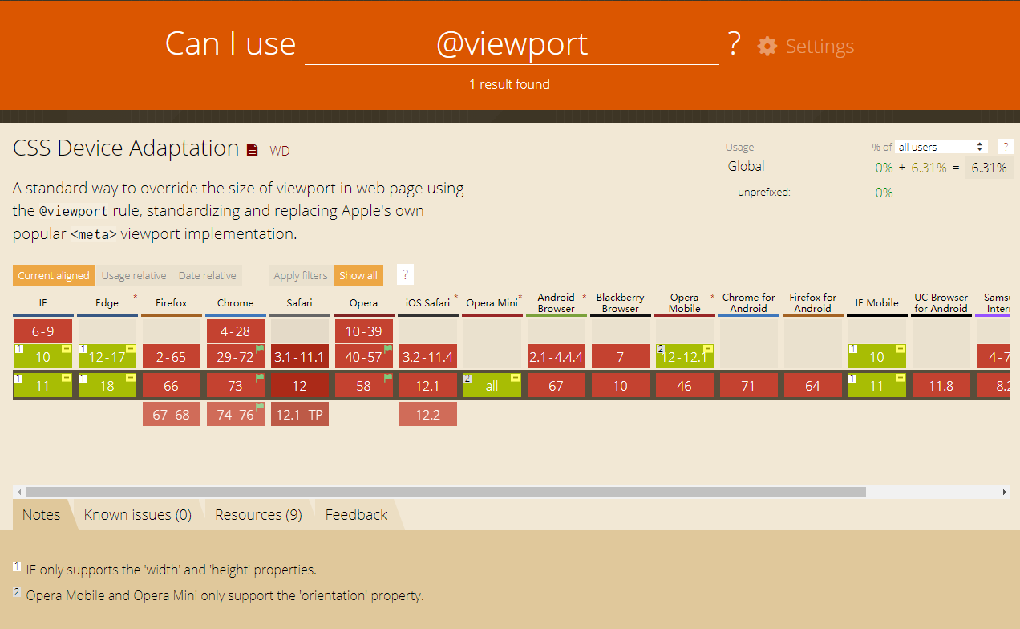Click the Firefox 67-68 version cell
Image resolution: width=1020 pixels, height=629 pixels.
coord(172,415)
